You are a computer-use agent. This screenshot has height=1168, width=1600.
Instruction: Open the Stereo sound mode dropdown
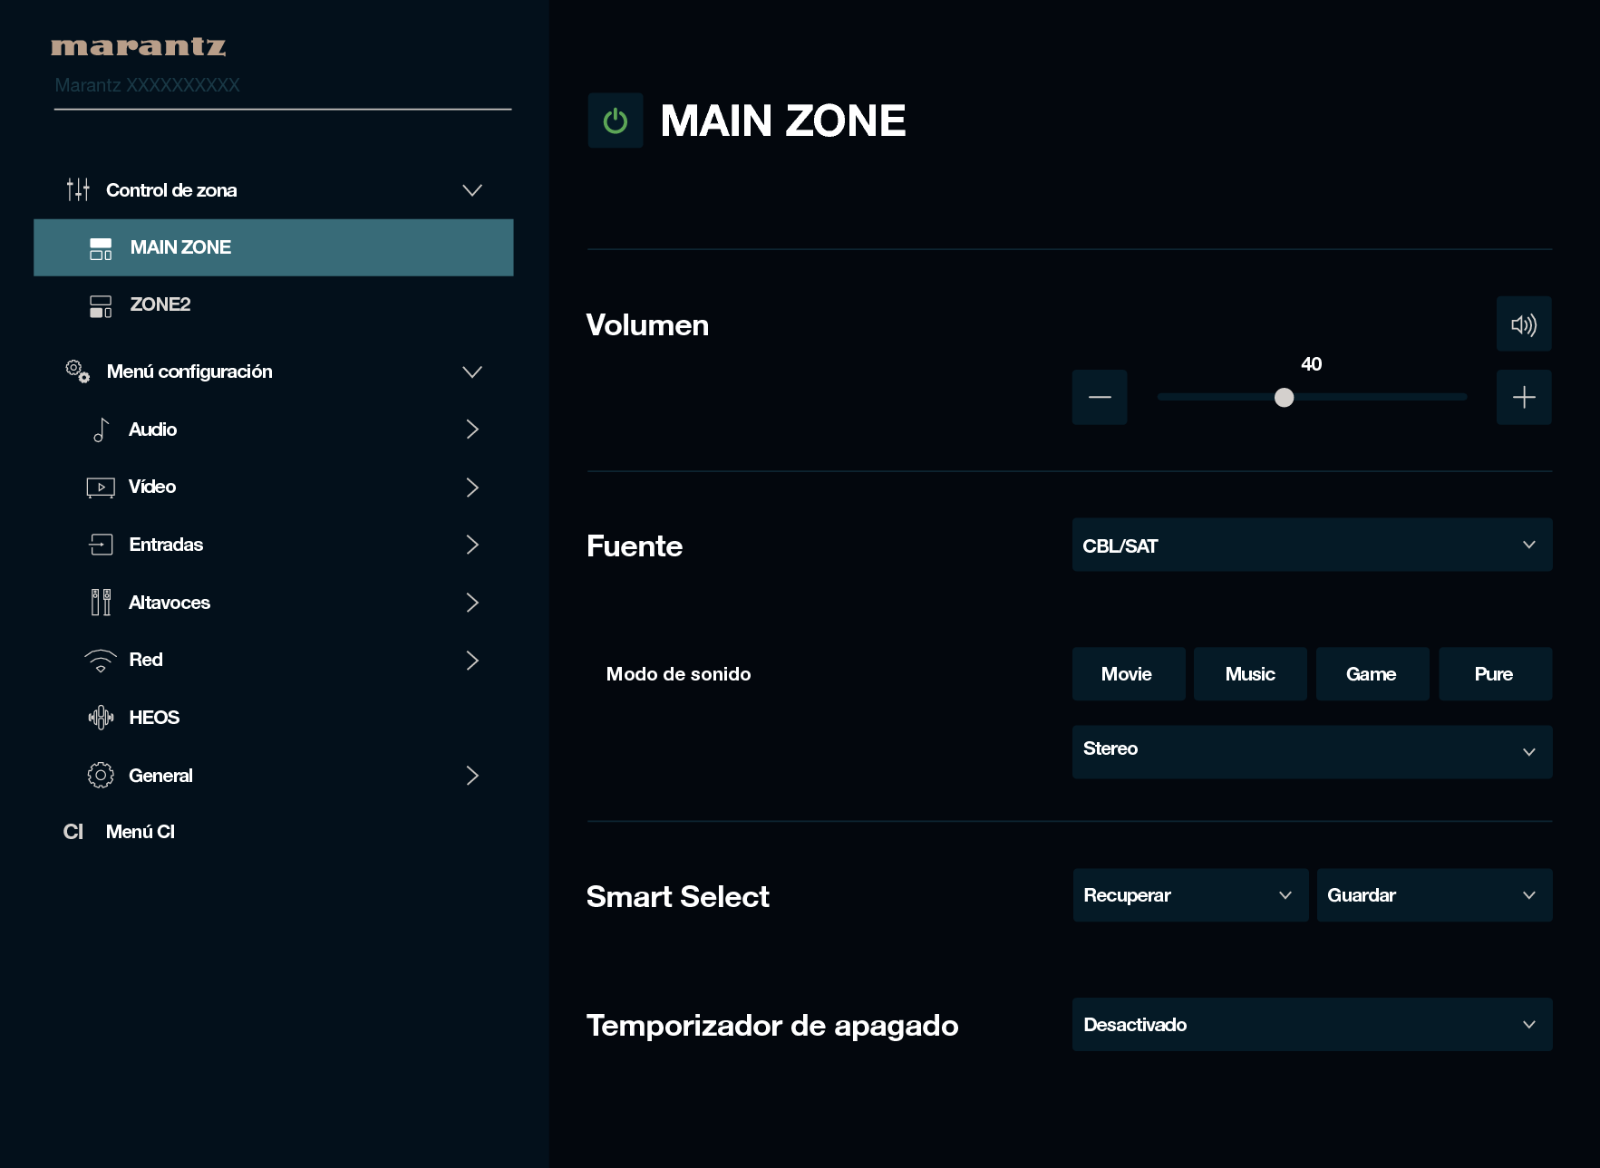pyautogui.click(x=1311, y=751)
